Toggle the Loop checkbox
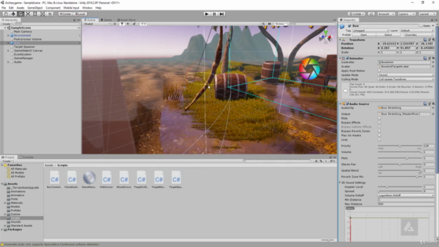Viewport: 439px width, 247px height. click(x=379, y=140)
